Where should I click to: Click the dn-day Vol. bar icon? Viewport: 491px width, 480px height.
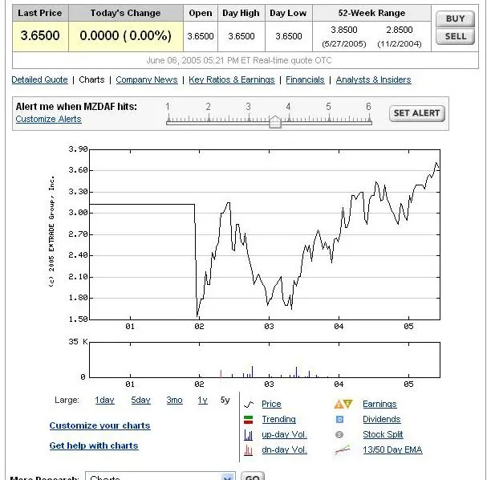coord(248,450)
